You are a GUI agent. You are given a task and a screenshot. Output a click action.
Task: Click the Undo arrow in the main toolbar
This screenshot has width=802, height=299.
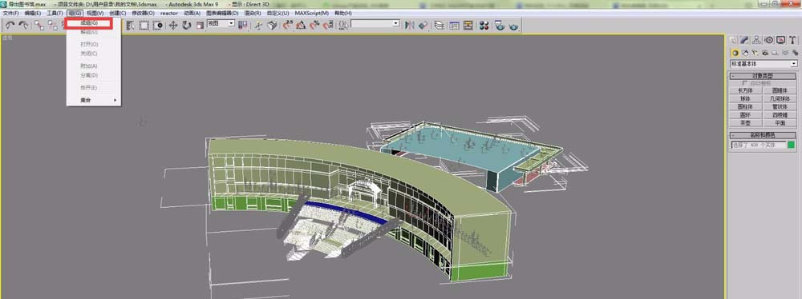(10, 25)
